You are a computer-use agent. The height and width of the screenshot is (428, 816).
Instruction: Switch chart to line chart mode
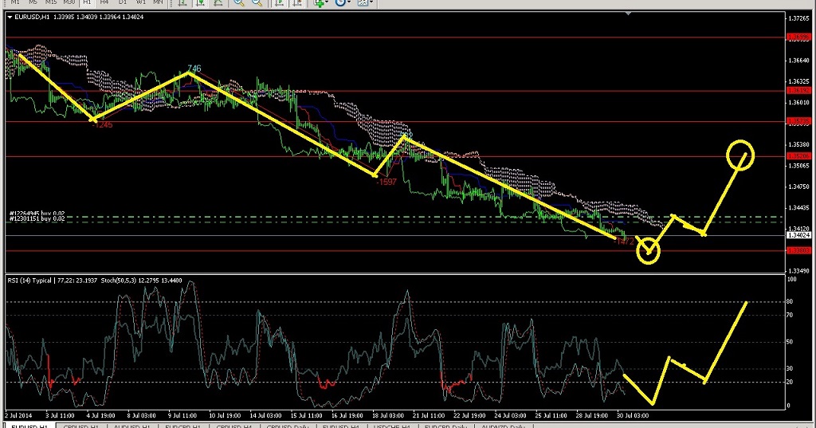click(215, 2)
